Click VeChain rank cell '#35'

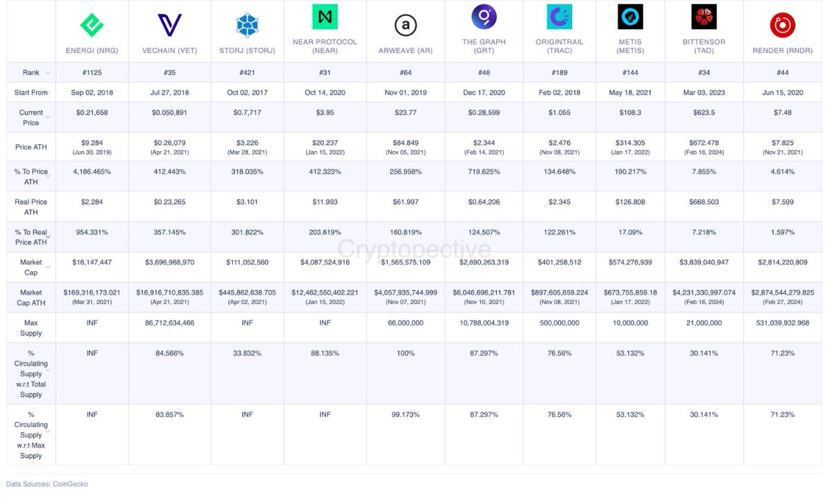click(169, 72)
